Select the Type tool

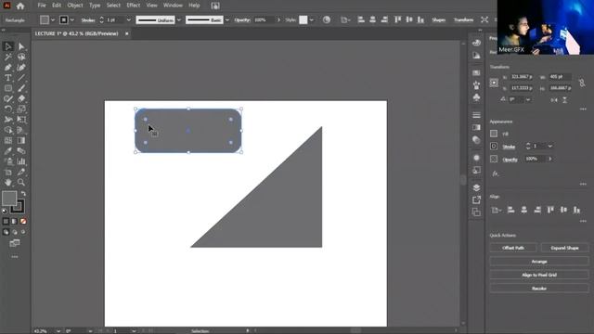[x=8, y=78]
